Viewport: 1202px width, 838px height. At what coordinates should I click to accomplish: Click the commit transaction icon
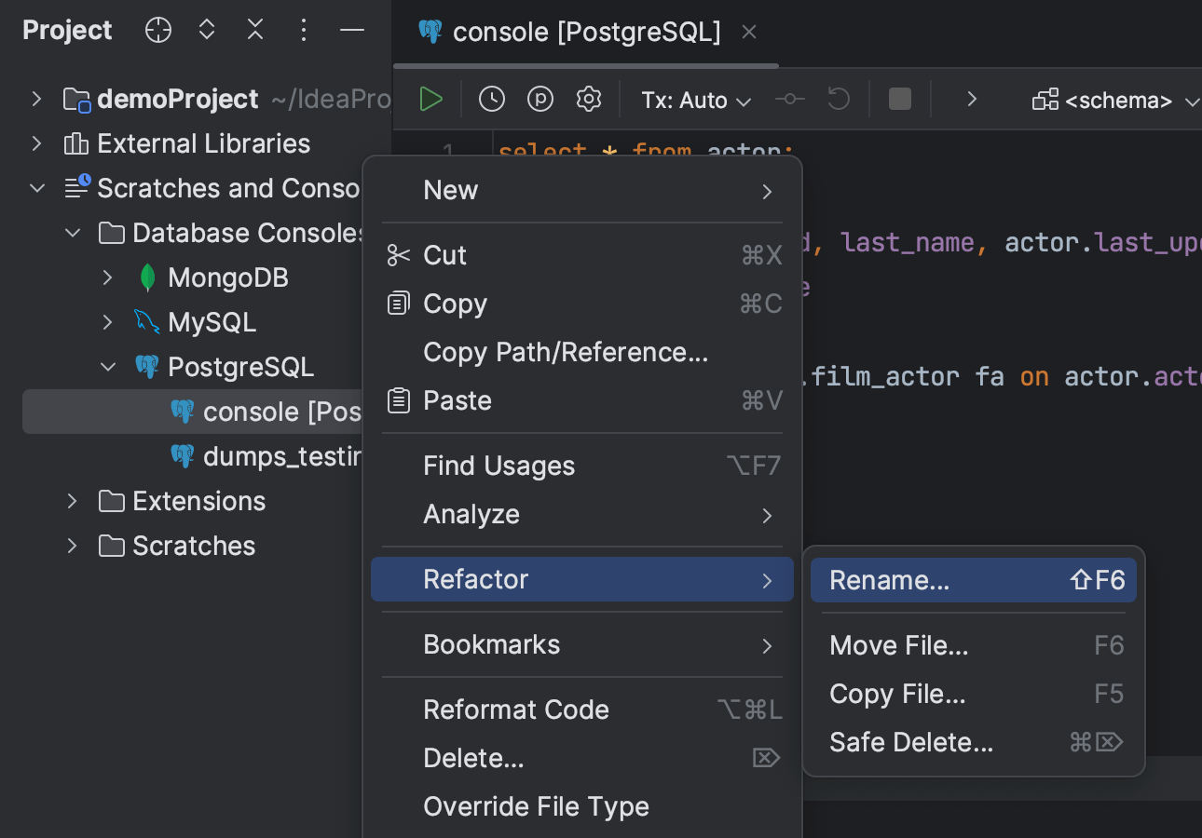point(788,99)
